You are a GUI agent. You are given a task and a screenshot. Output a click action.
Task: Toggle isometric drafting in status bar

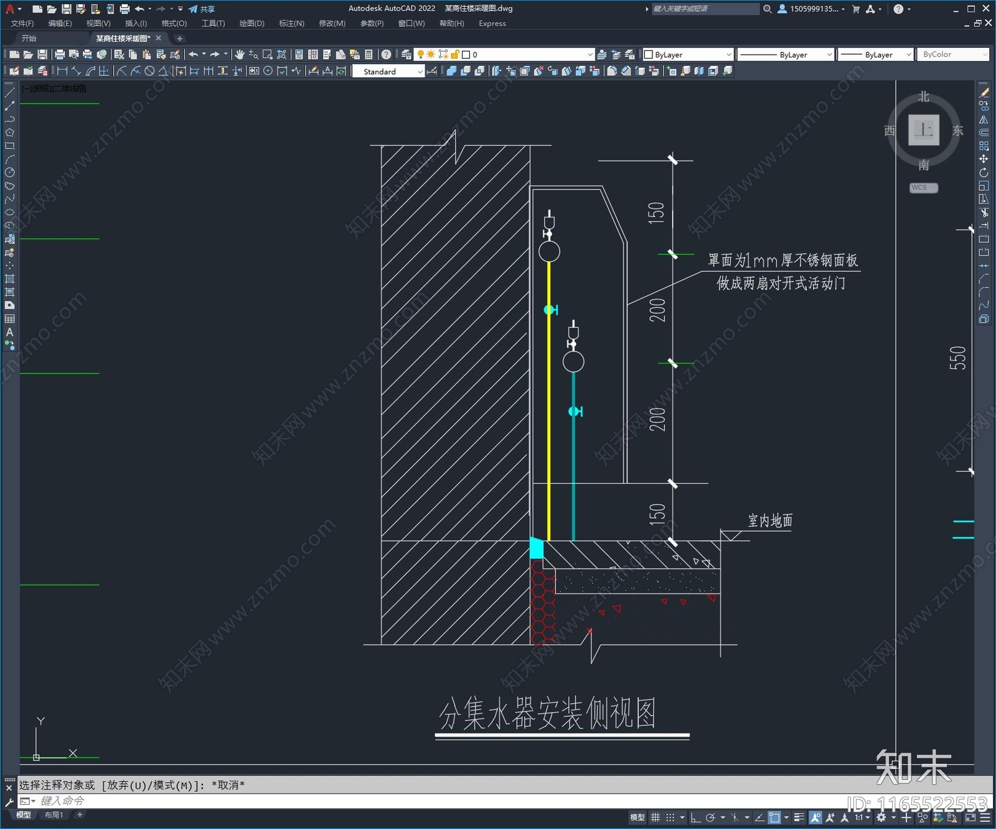tap(735, 818)
